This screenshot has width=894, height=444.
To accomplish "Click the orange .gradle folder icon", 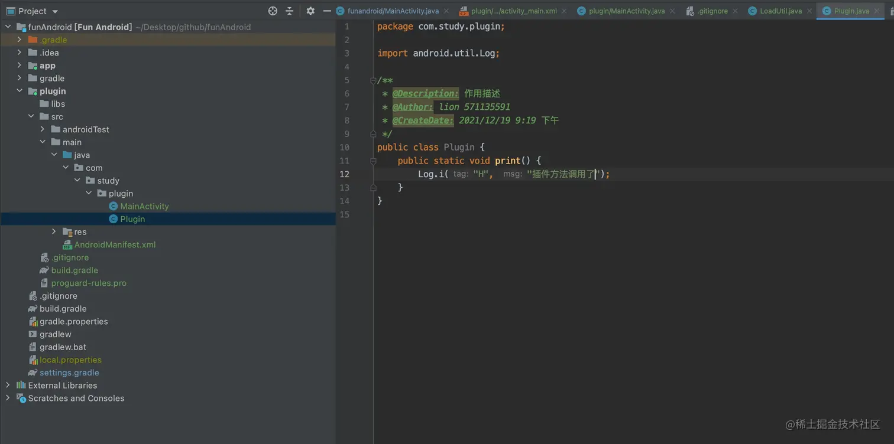I will click(33, 40).
